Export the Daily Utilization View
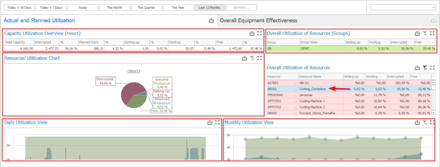This screenshot has height=167, width=440. 210,122
